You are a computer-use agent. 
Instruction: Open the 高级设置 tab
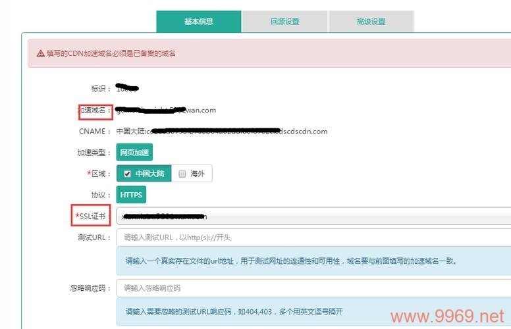[x=371, y=22]
